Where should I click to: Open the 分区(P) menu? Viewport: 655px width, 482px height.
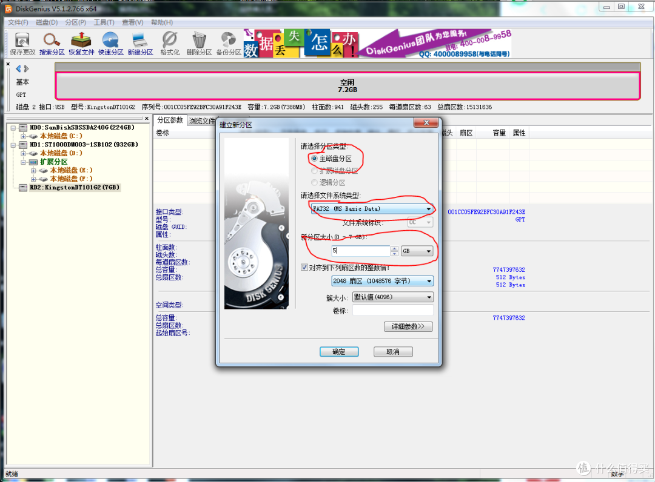(75, 22)
